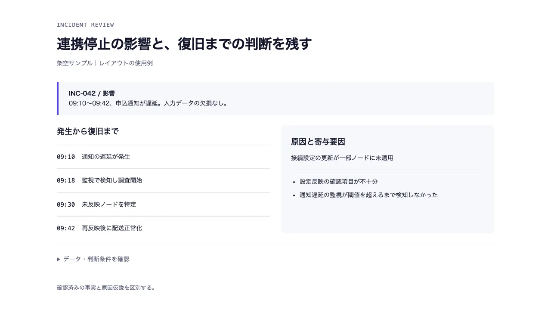Click the 09:10 timestamp

point(66,157)
